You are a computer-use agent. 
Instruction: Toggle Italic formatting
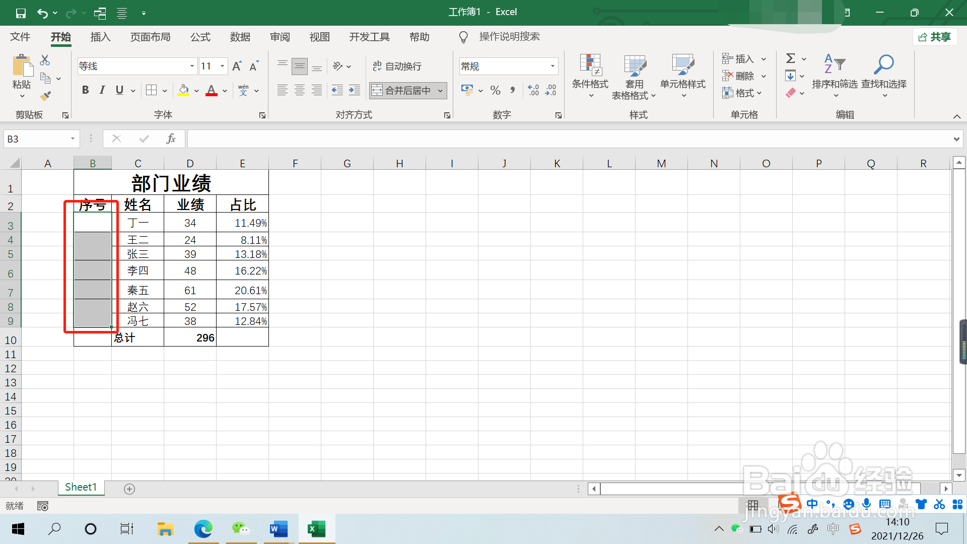point(102,90)
